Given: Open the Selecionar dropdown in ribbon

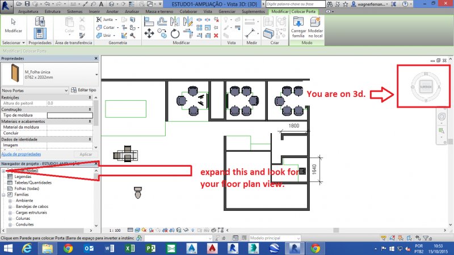Looking at the screenshot, I should tap(13, 42).
